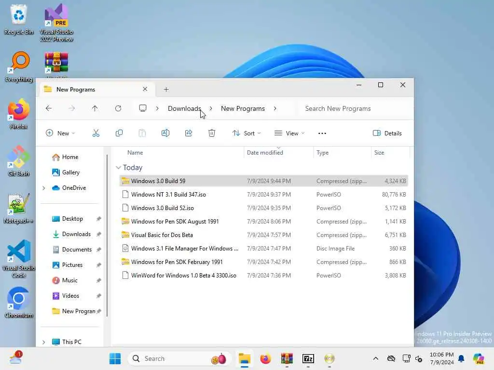
Task: Open File Explorer from the taskbar
Action: 245,358
